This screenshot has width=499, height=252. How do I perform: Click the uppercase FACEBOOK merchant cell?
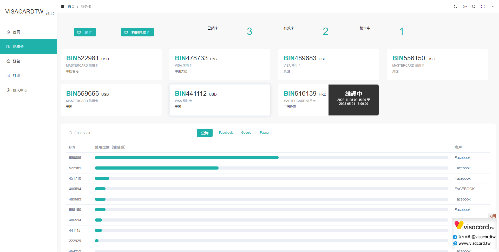click(x=464, y=189)
